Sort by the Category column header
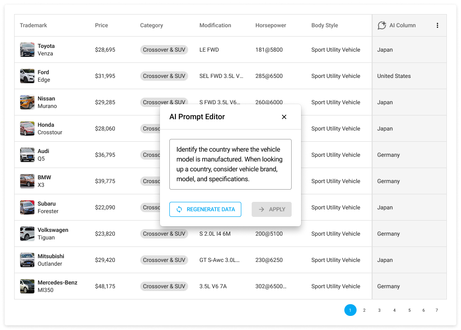The width and height of the screenshot is (461, 330). (151, 25)
